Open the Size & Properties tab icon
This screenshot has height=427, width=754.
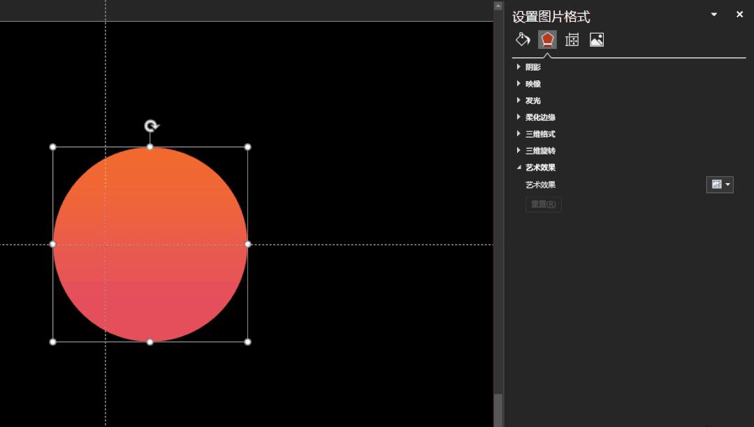click(x=572, y=39)
